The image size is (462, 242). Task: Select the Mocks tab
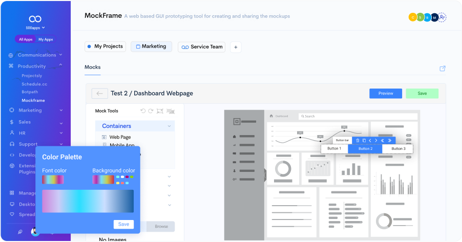[93, 67]
